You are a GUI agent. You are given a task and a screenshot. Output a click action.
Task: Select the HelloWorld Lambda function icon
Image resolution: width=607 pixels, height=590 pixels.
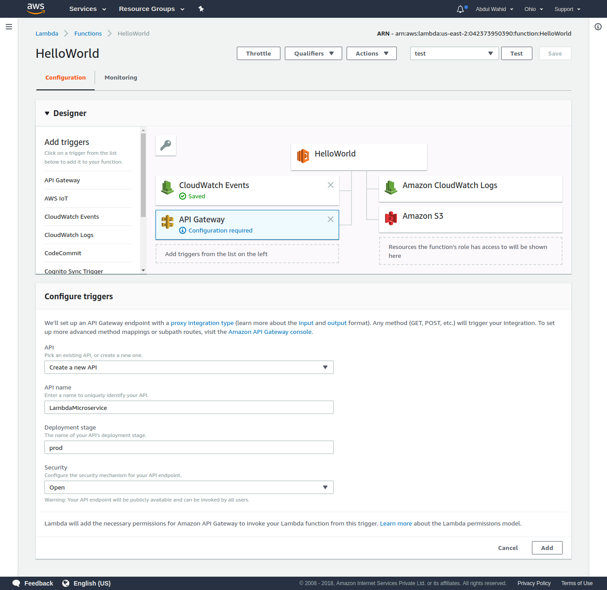[303, 156]
